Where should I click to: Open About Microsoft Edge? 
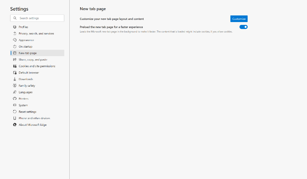point(37,124)
